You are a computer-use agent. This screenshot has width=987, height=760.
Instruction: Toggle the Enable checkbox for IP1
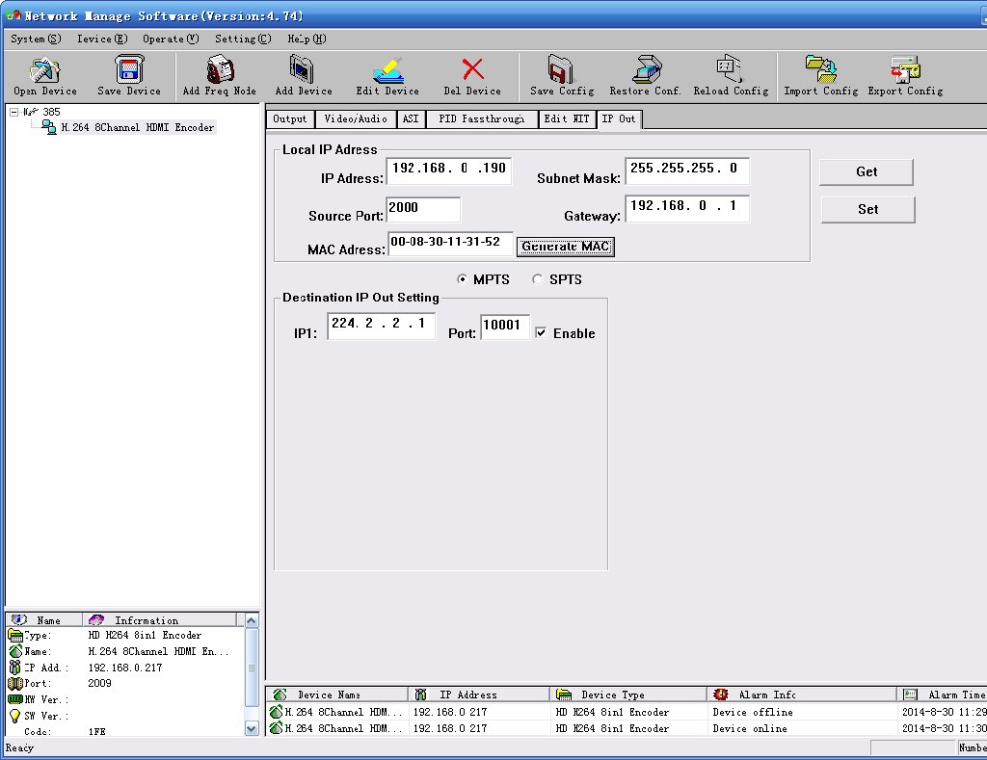coord(541,333)
